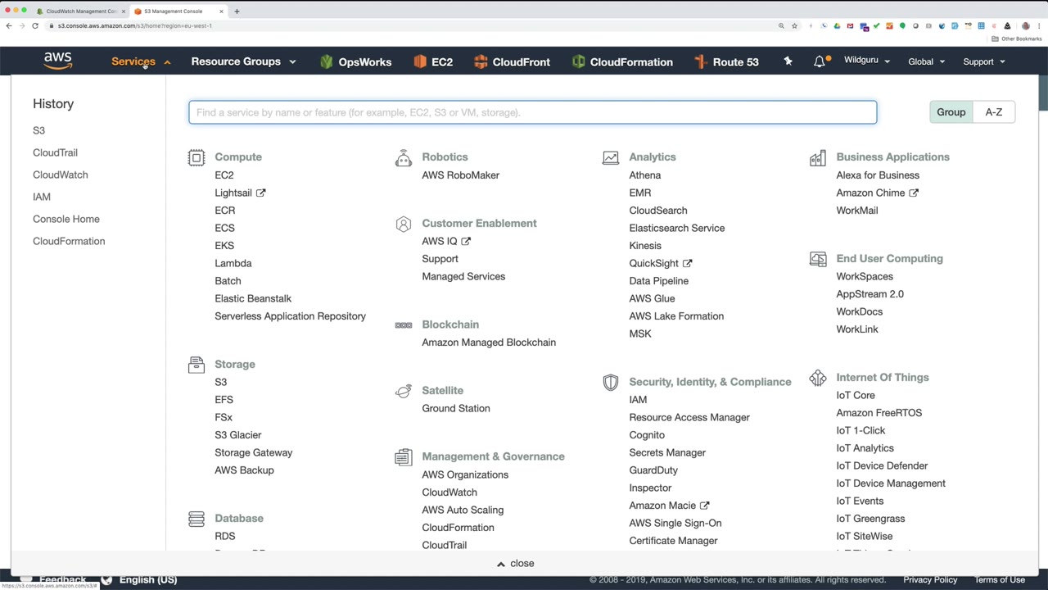1048x590 pixels.
Task: Expand the Resource Groups dropdown
Action: point(244,61)
